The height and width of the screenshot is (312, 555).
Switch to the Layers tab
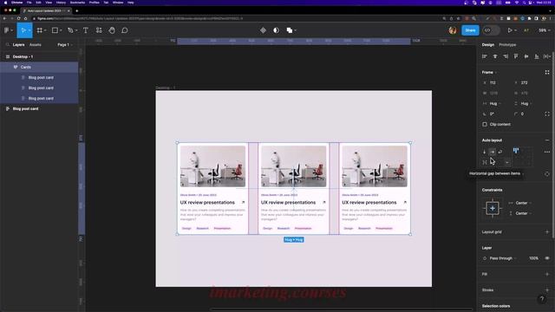18,44
